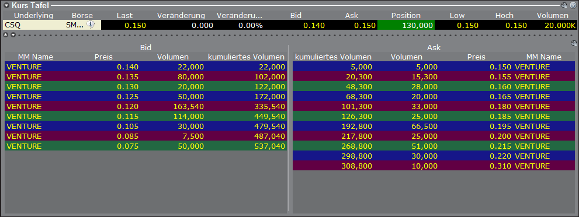Viewport: 579px width, 217px height.
Task: Click bid volume 114,000
Action: coord(188,117)
